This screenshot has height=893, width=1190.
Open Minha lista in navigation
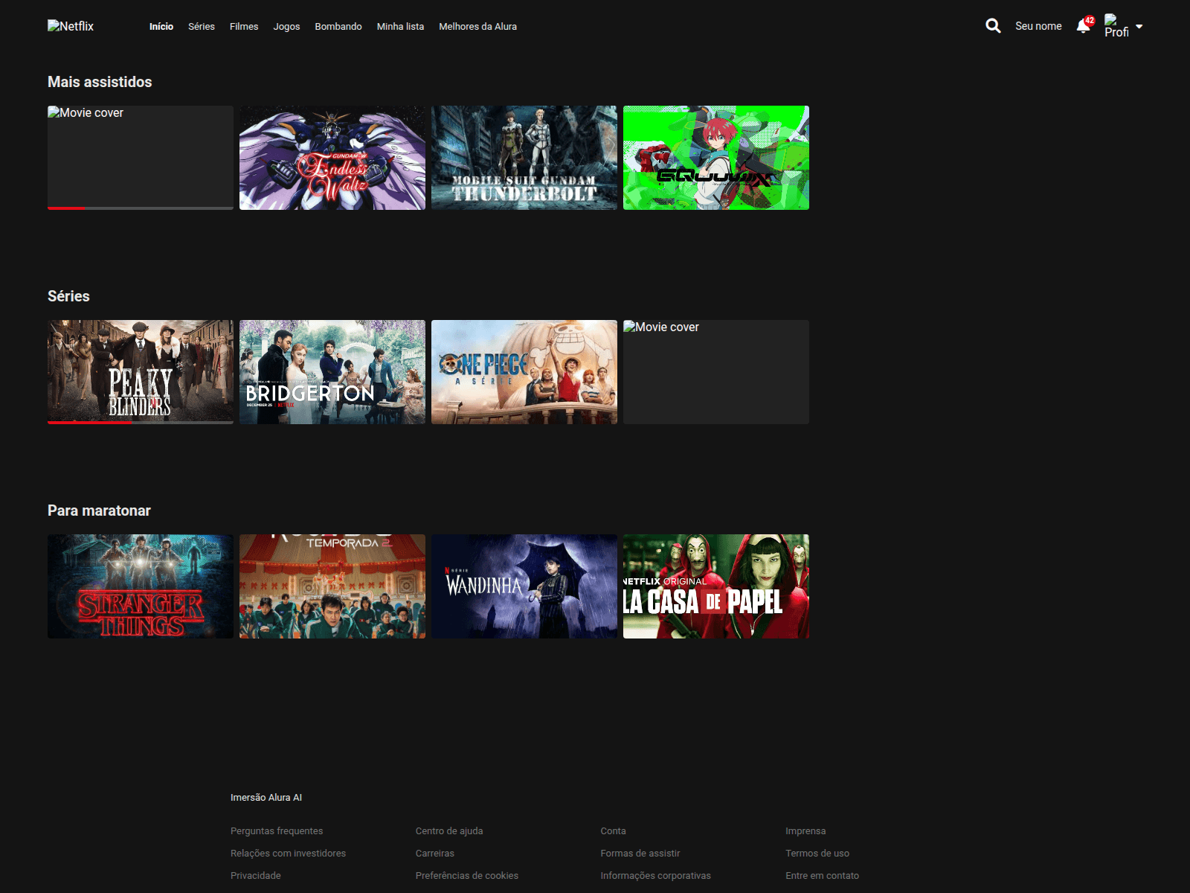400,27
